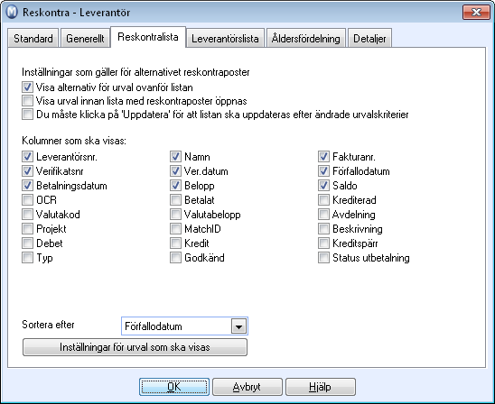Confirm with the OK button

[x=174, y=387]
